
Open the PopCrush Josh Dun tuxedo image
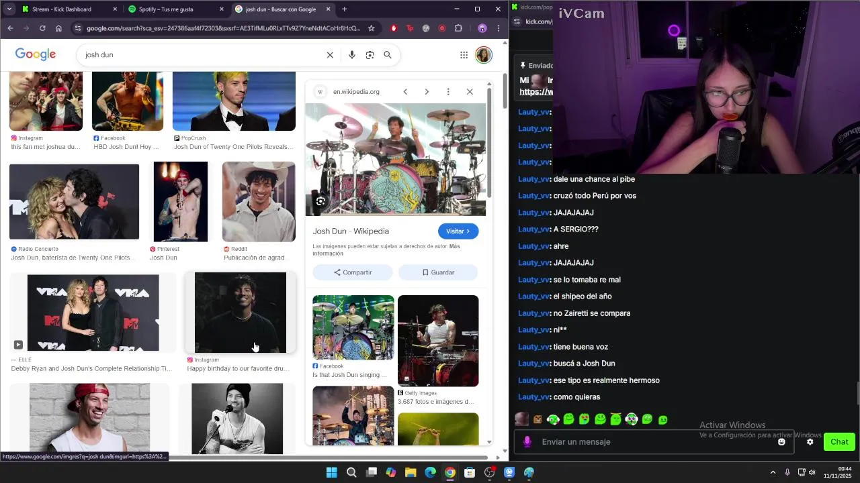[234, 101]
